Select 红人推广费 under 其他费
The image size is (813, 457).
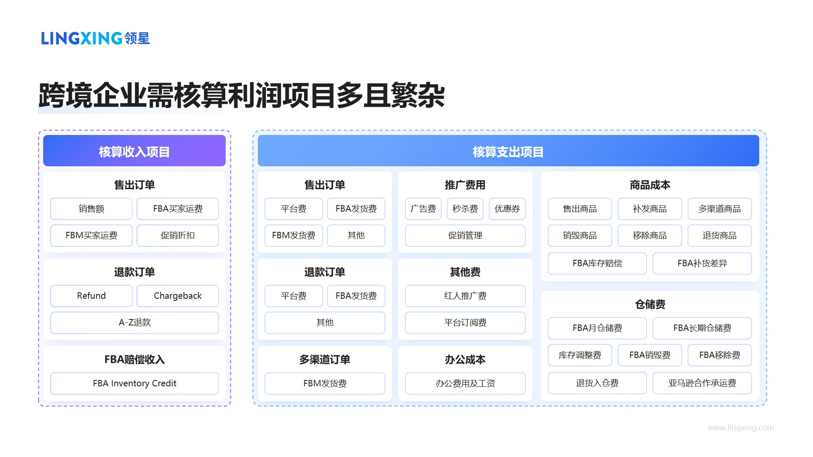click(465, 296)
